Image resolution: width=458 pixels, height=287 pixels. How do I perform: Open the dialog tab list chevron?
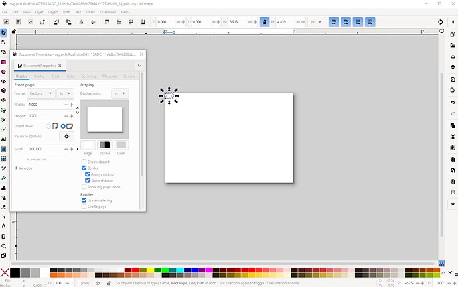click(139, 66)
